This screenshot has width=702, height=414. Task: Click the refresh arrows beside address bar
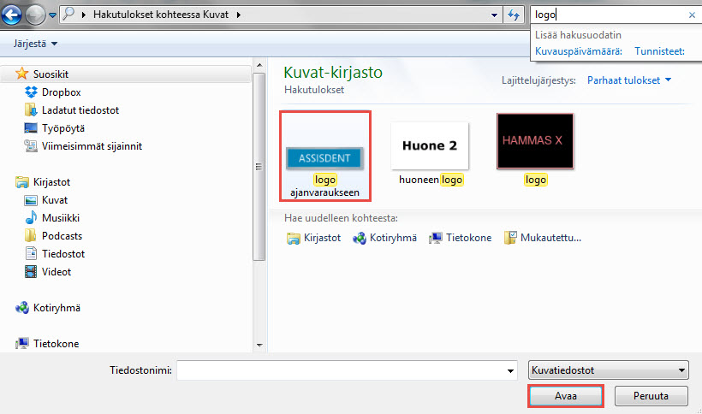pos(514,15)
